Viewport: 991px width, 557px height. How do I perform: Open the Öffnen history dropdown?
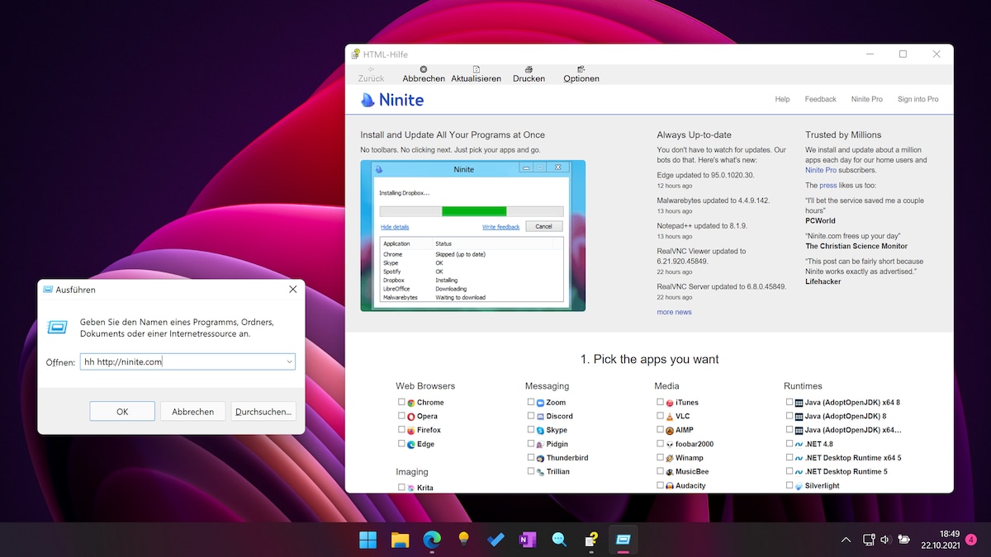[290, 361]
